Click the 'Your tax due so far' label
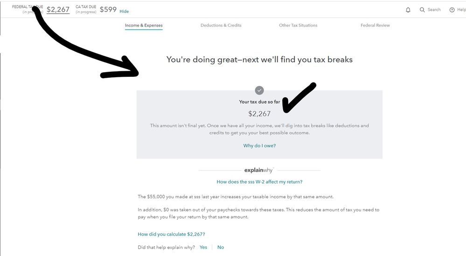The image size is (466, 256). (x=259, y=101)
